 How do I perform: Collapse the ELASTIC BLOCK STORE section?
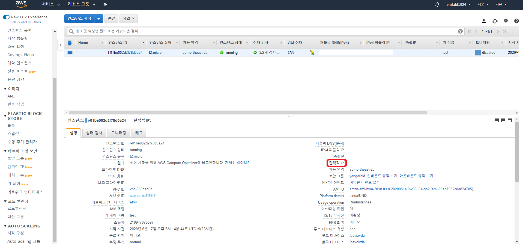click(5, 116)
